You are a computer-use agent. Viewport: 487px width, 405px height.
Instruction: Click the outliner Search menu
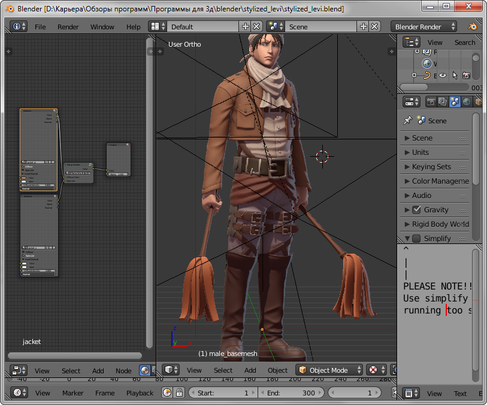(x=465, y=42)
